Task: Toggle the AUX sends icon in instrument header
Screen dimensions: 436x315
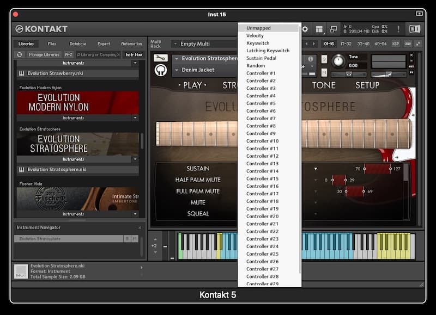Action: tap(411, 66)
